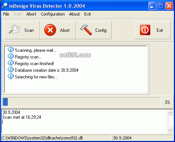Image resolution: width=175 pixels, height=142 pixels.
Task: Click the Config button label
Action: click(101, 30)
